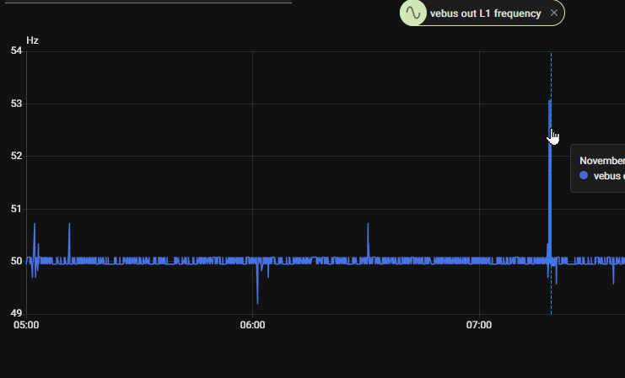Click the 50 y-axis value label
Image resolution: width=625 pixels, height=378 pixels.
(x=16, y=261)
